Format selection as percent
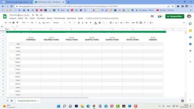 (36, 23)
